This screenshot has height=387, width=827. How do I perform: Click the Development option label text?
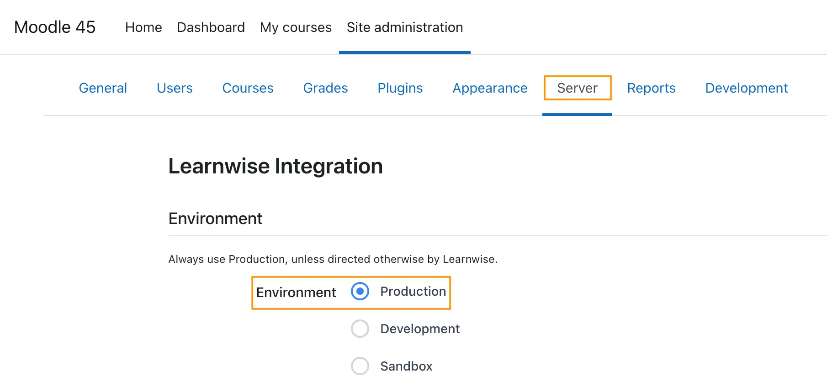[x=420, y=329]
